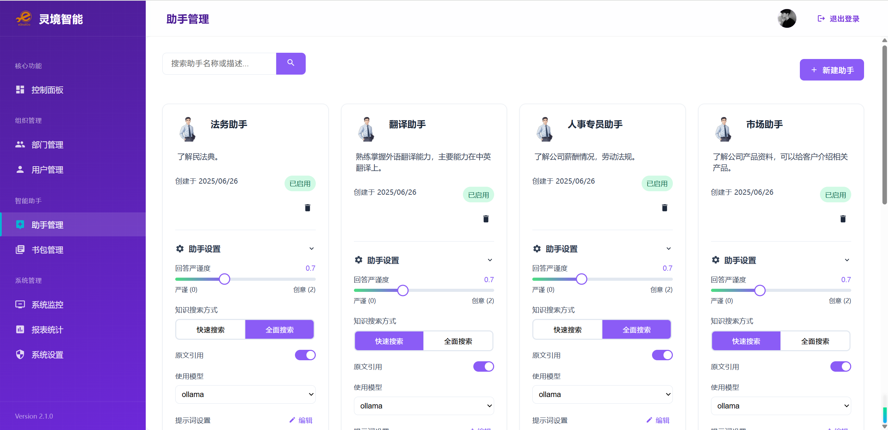Open 翻译助手 model selection dropdown
Screen dimensions: 888x430
pos(423,405)
